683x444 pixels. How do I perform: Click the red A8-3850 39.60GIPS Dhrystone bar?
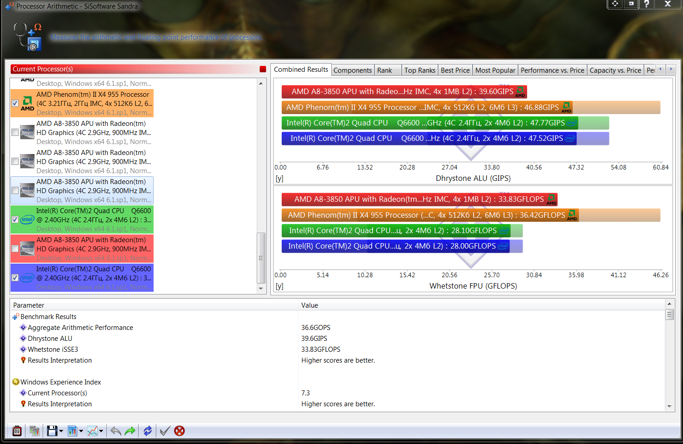pyautogui.click(x=404, y=91)
